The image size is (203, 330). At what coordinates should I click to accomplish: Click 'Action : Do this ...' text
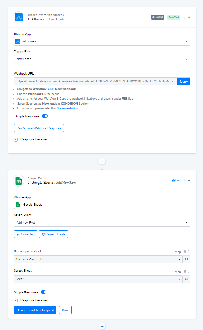pos(39,178)
